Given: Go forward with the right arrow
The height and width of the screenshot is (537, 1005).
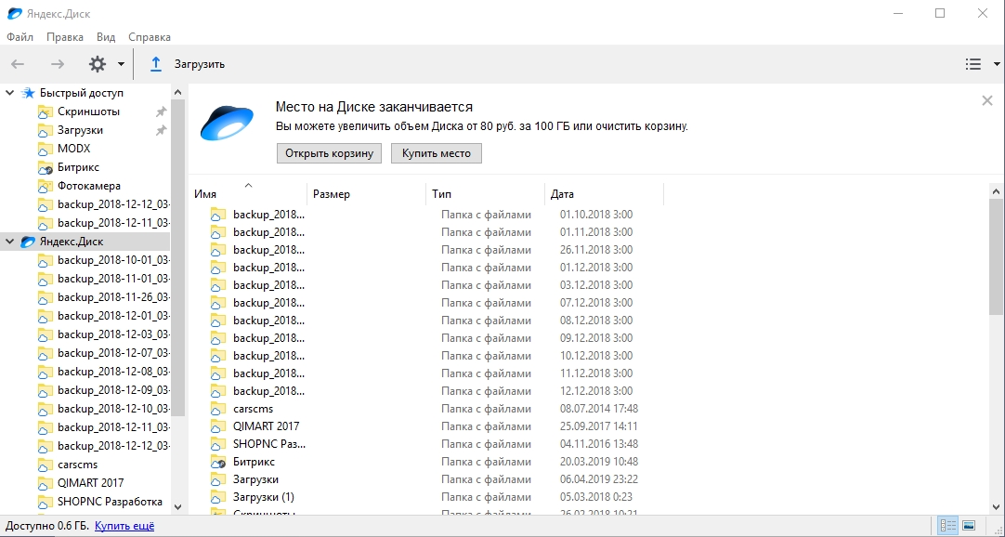Looking at the screenshot, I should pos(58,64).
